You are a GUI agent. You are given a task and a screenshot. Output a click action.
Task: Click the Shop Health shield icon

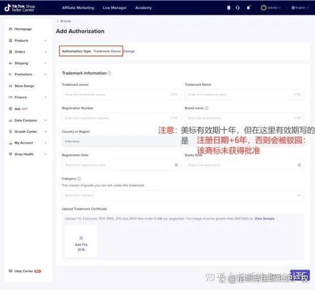tap(10, 154)
